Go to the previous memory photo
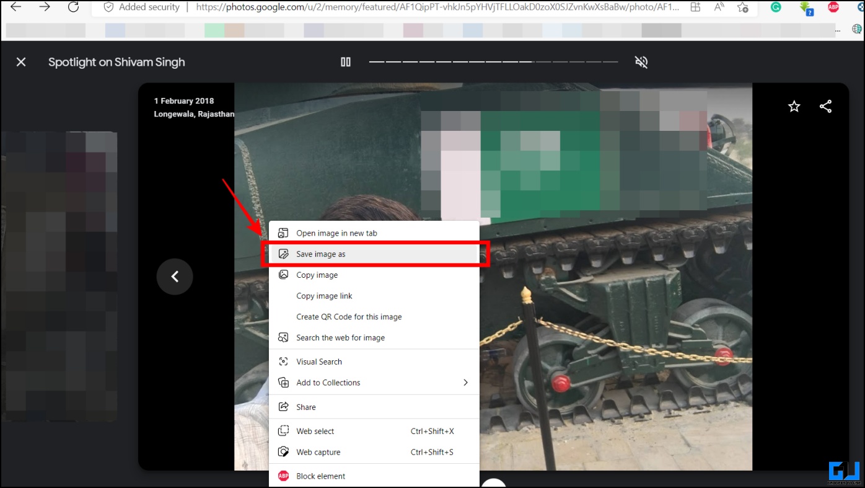The width and height of the screenshot is (865, 488). 174,277
